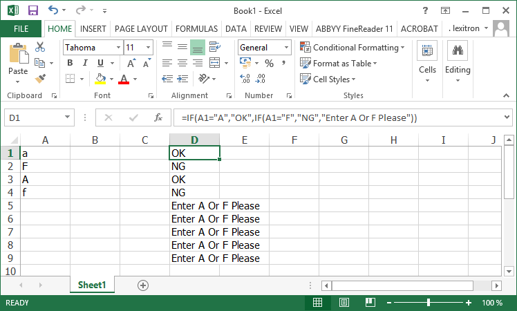Toggle Underline formatting
Screen dimensions: 517x311
pos(100,63)
